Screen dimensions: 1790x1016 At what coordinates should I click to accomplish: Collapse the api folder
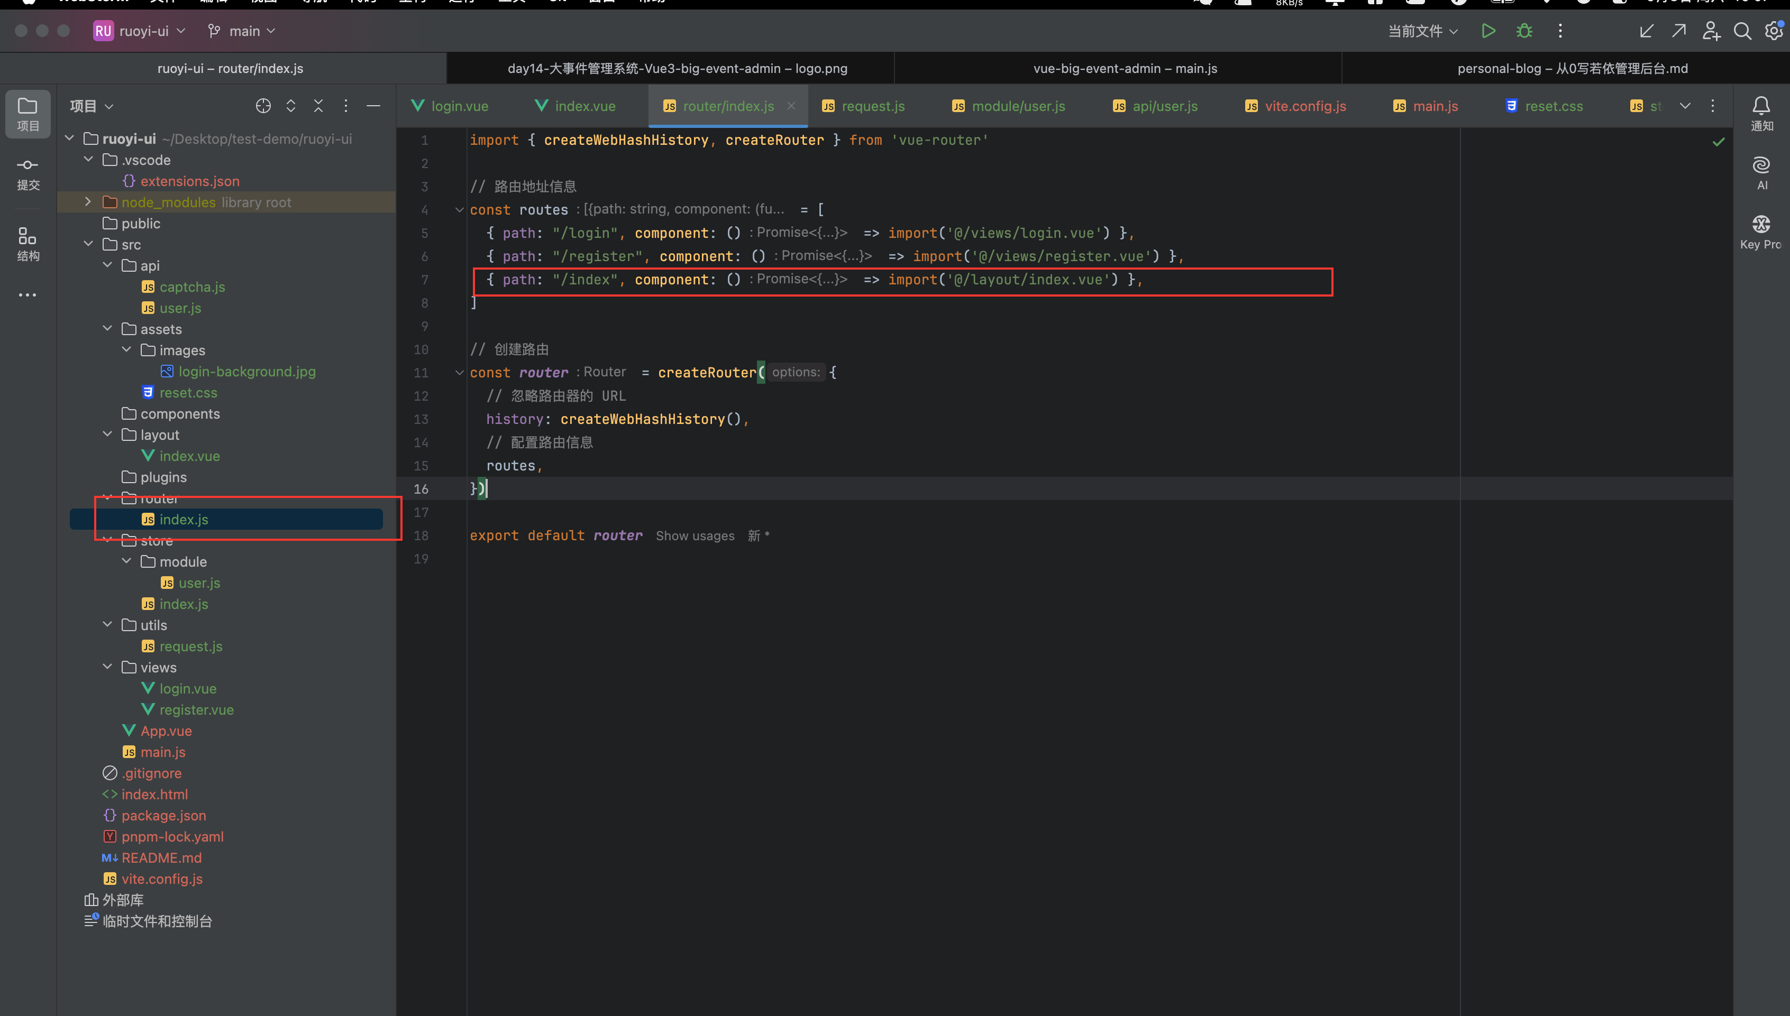coord(107,265)
